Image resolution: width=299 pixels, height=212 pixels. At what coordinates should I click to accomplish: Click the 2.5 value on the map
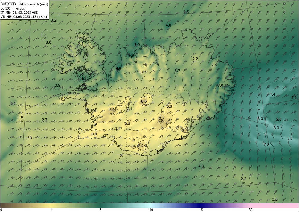[214, 65]
